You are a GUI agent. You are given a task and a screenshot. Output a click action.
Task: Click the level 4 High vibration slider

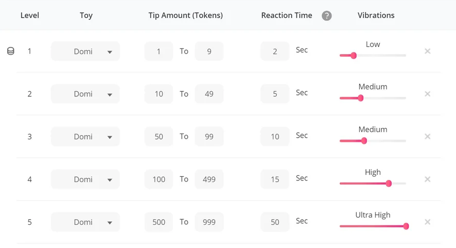point(389,183)
